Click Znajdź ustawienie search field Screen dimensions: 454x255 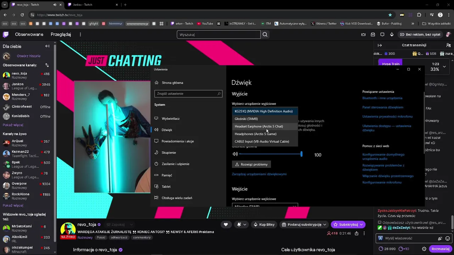click(x=188, y=93)
